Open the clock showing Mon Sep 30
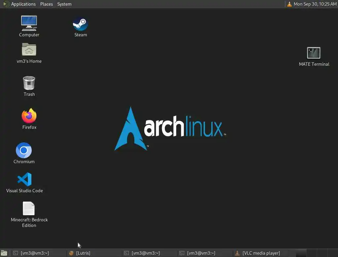This screenshot has height=257, width=338. pyautogui.click(x=315, y=4)
